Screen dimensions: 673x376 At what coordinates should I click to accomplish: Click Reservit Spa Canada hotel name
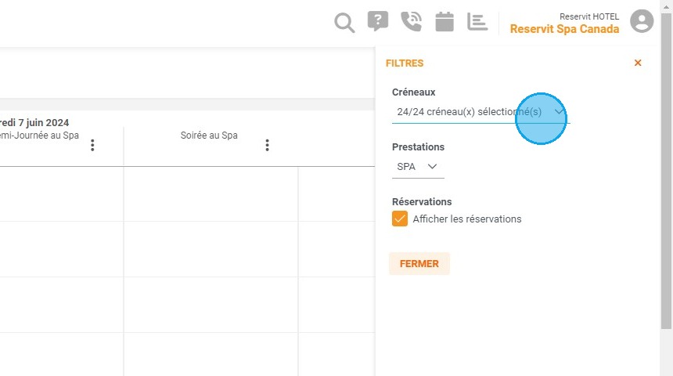(x=564, y=29)
